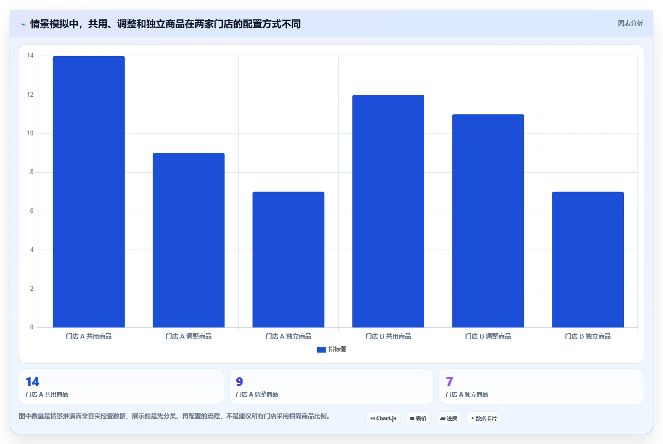Click the footnote text 图中数量是情景推演
663x444 pixels.
click(175, 416)
